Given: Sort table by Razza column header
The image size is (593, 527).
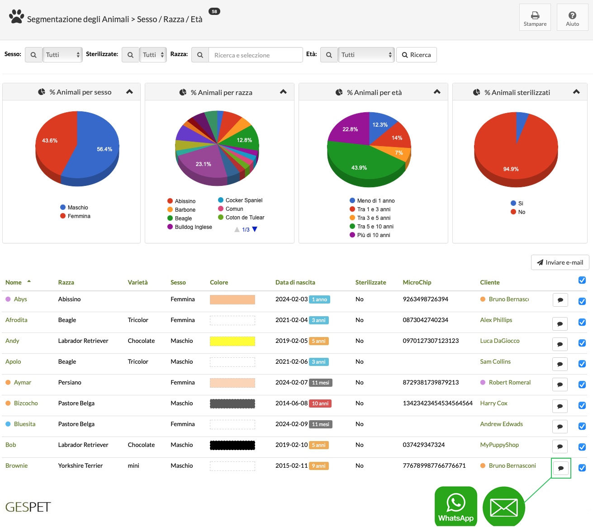Looking at the screenshot, I should (x=66, y=282).
